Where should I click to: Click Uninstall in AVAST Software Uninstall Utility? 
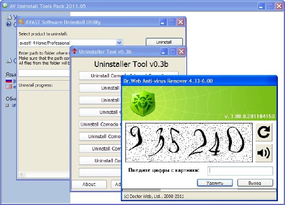coord(164,42)
